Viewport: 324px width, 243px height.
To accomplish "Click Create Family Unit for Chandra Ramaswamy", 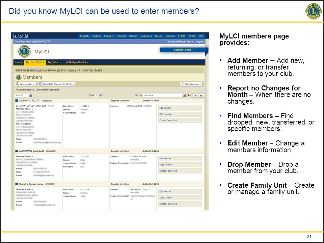I will tap(180, 204).
